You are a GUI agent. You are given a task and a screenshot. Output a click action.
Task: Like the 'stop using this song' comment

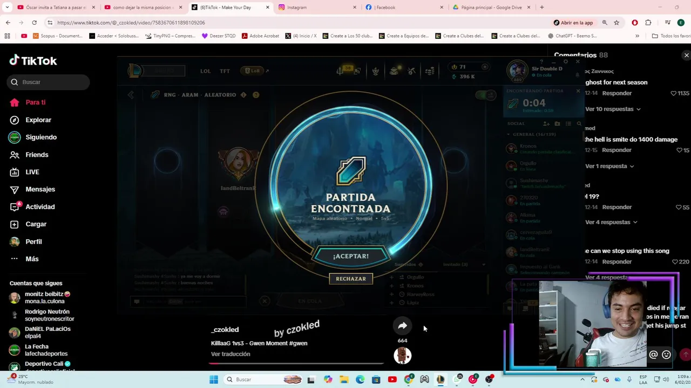(675, 262)
